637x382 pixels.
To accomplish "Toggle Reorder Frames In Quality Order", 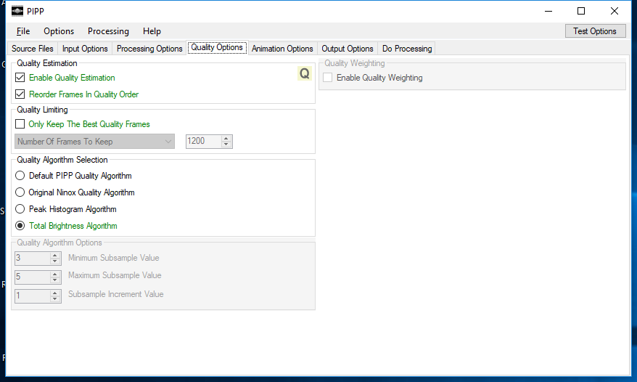I will (x=20, y=94).
